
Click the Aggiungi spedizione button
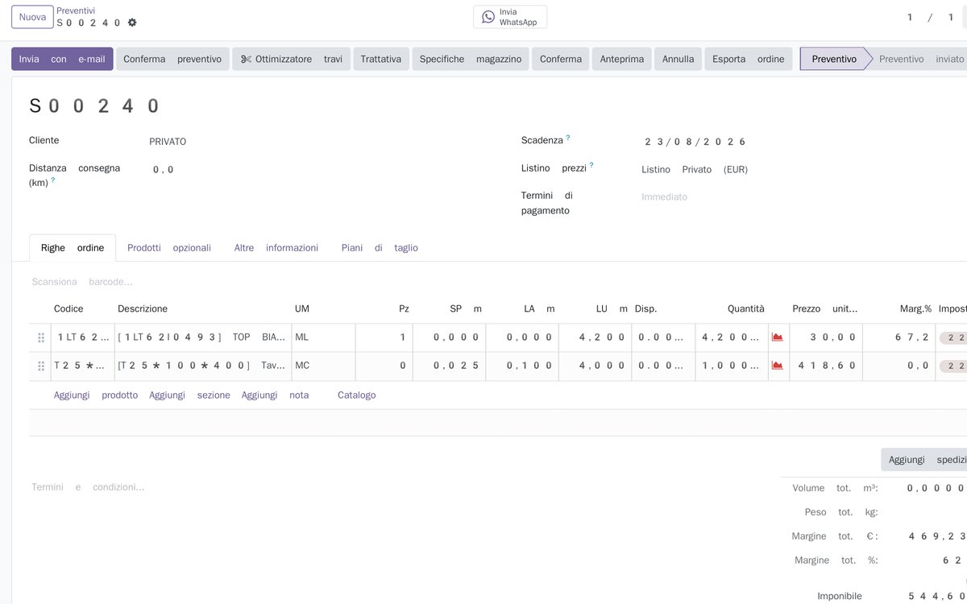point(924,460)
